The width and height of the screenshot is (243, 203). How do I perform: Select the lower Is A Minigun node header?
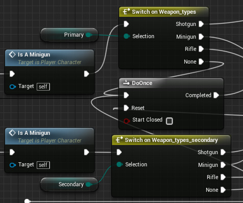tap(49, 136)
